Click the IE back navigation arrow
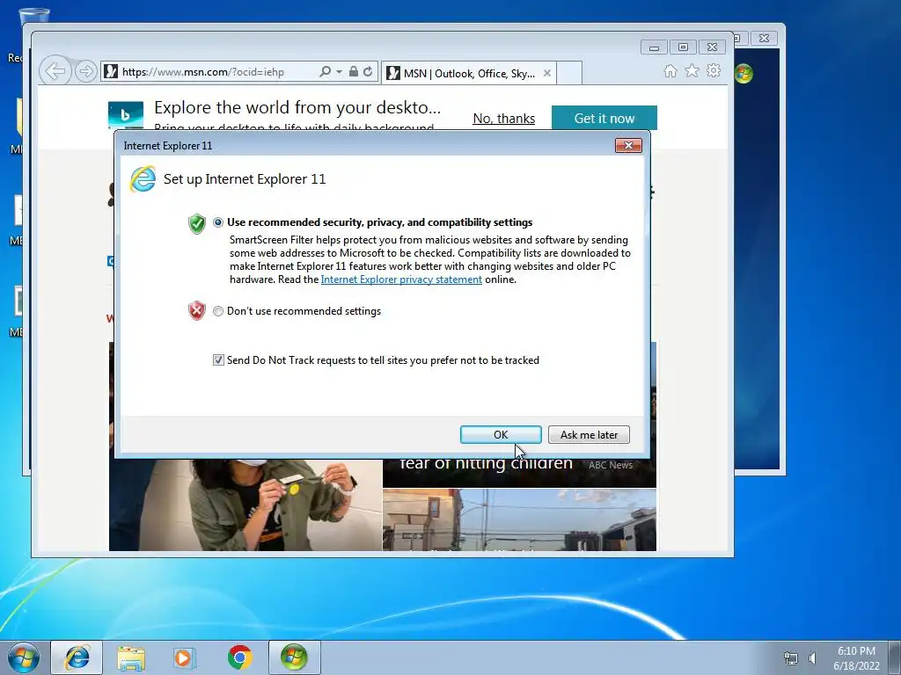901x675 pixels. 55,72
